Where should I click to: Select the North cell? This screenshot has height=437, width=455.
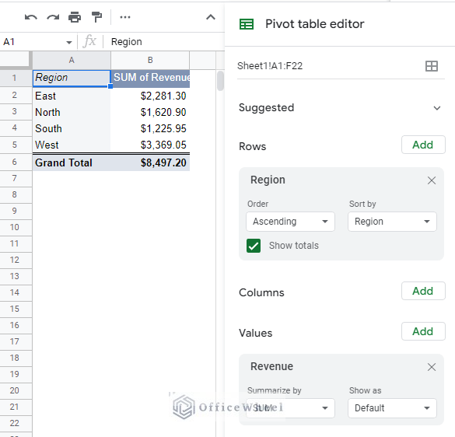72,112
